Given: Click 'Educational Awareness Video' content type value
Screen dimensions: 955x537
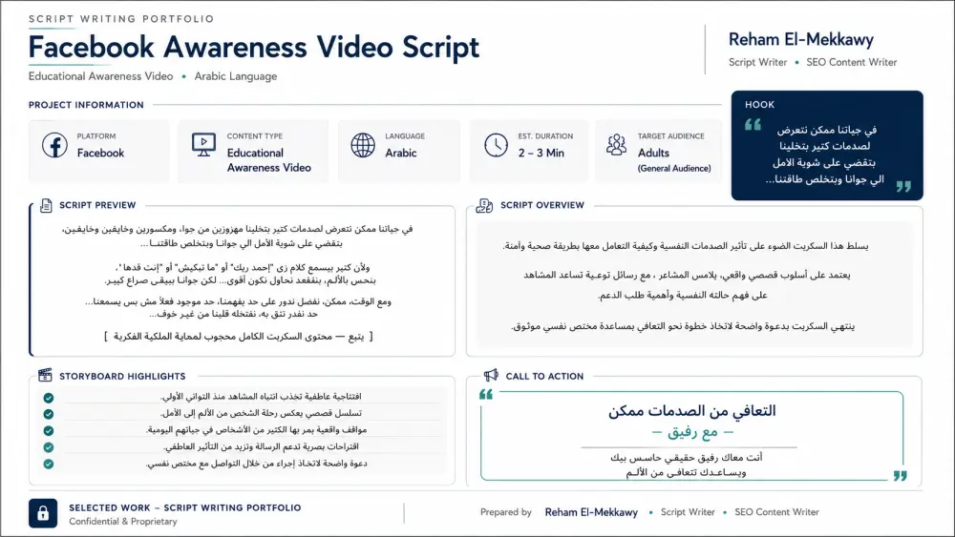Looking at the screenshot, I should (x=268, y=160).
